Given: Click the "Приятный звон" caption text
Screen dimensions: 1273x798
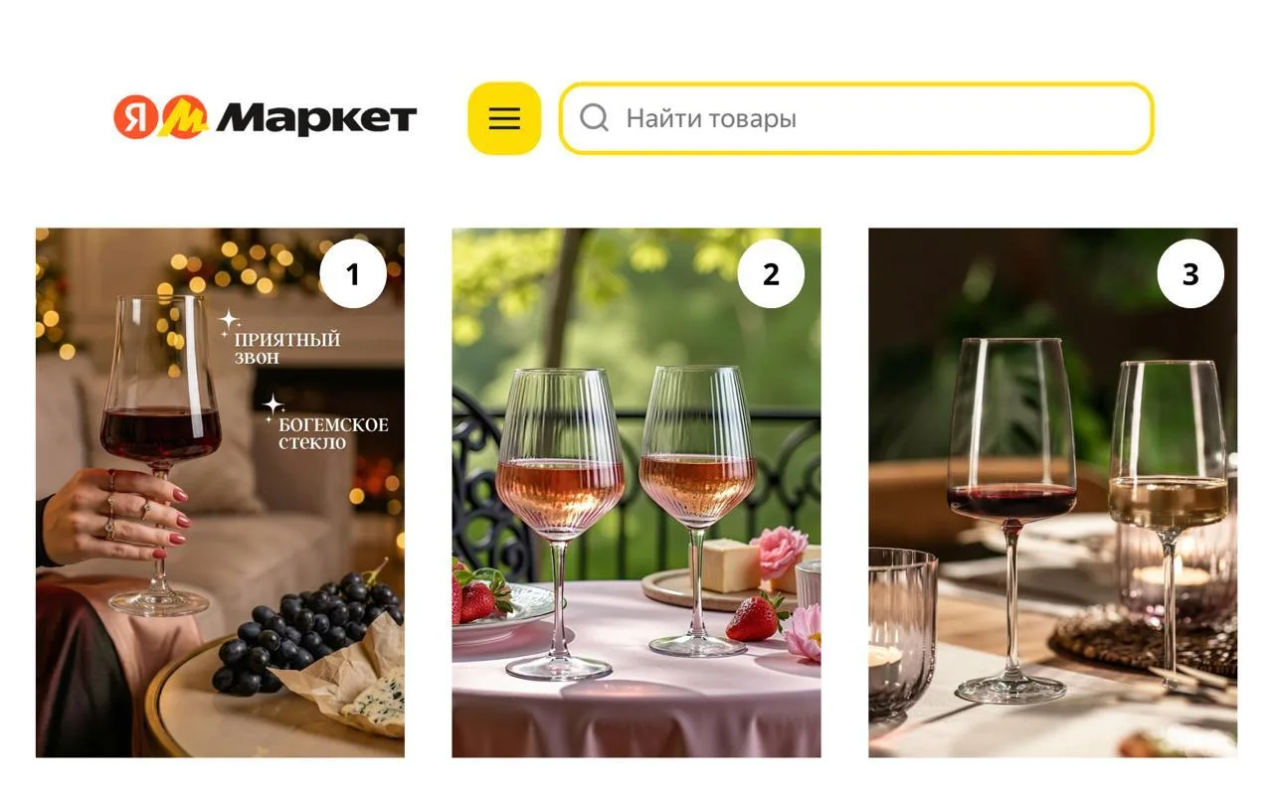Looking at the screenshot, I should [287, 348].
